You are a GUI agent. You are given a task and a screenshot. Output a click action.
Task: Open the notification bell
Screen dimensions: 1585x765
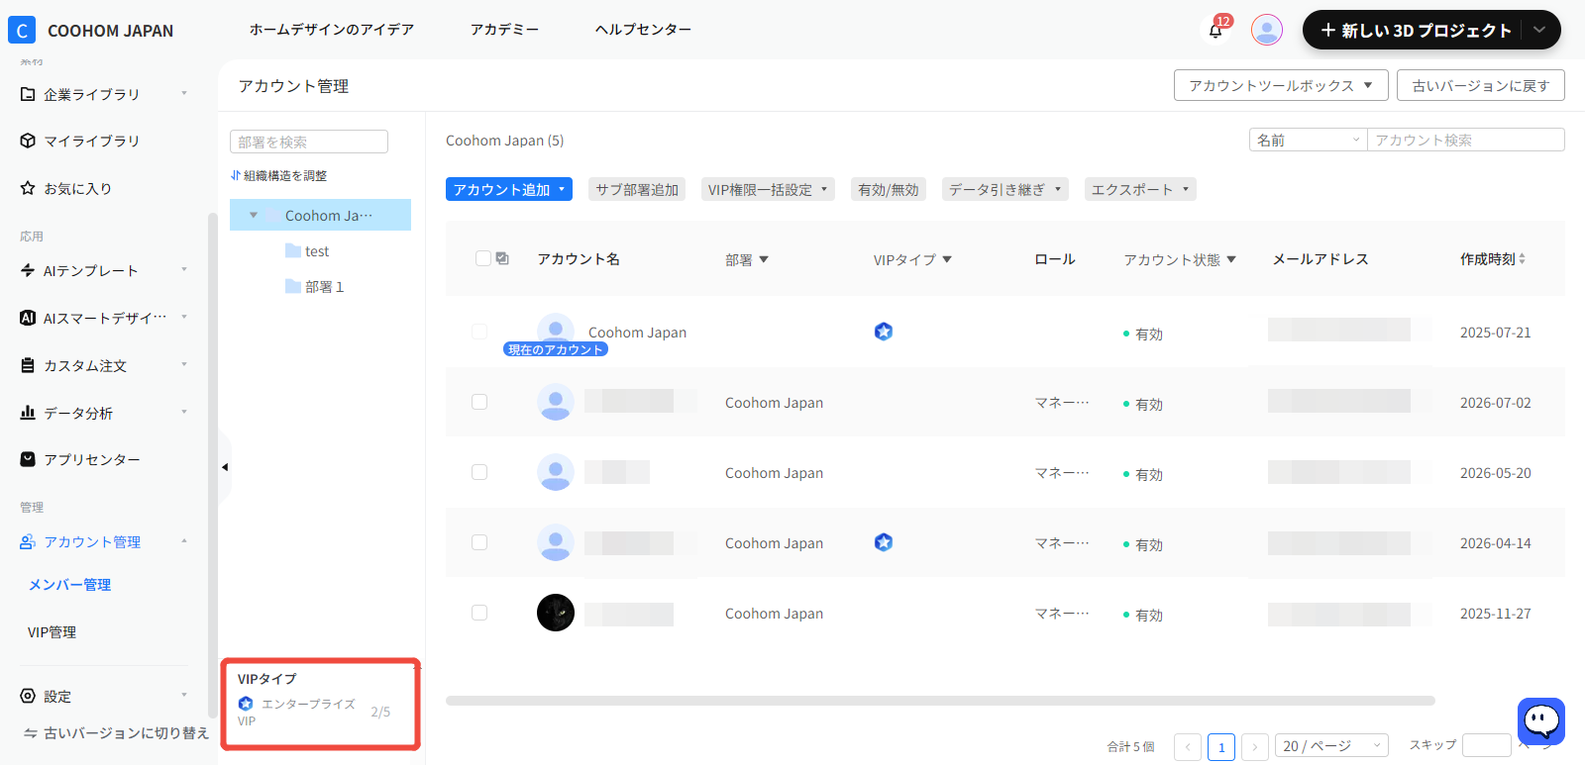pos(1215,31)
